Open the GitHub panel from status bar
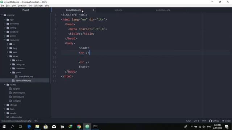Image resolution: width=232 pixels, height=130 pixels. click(214, 121)
